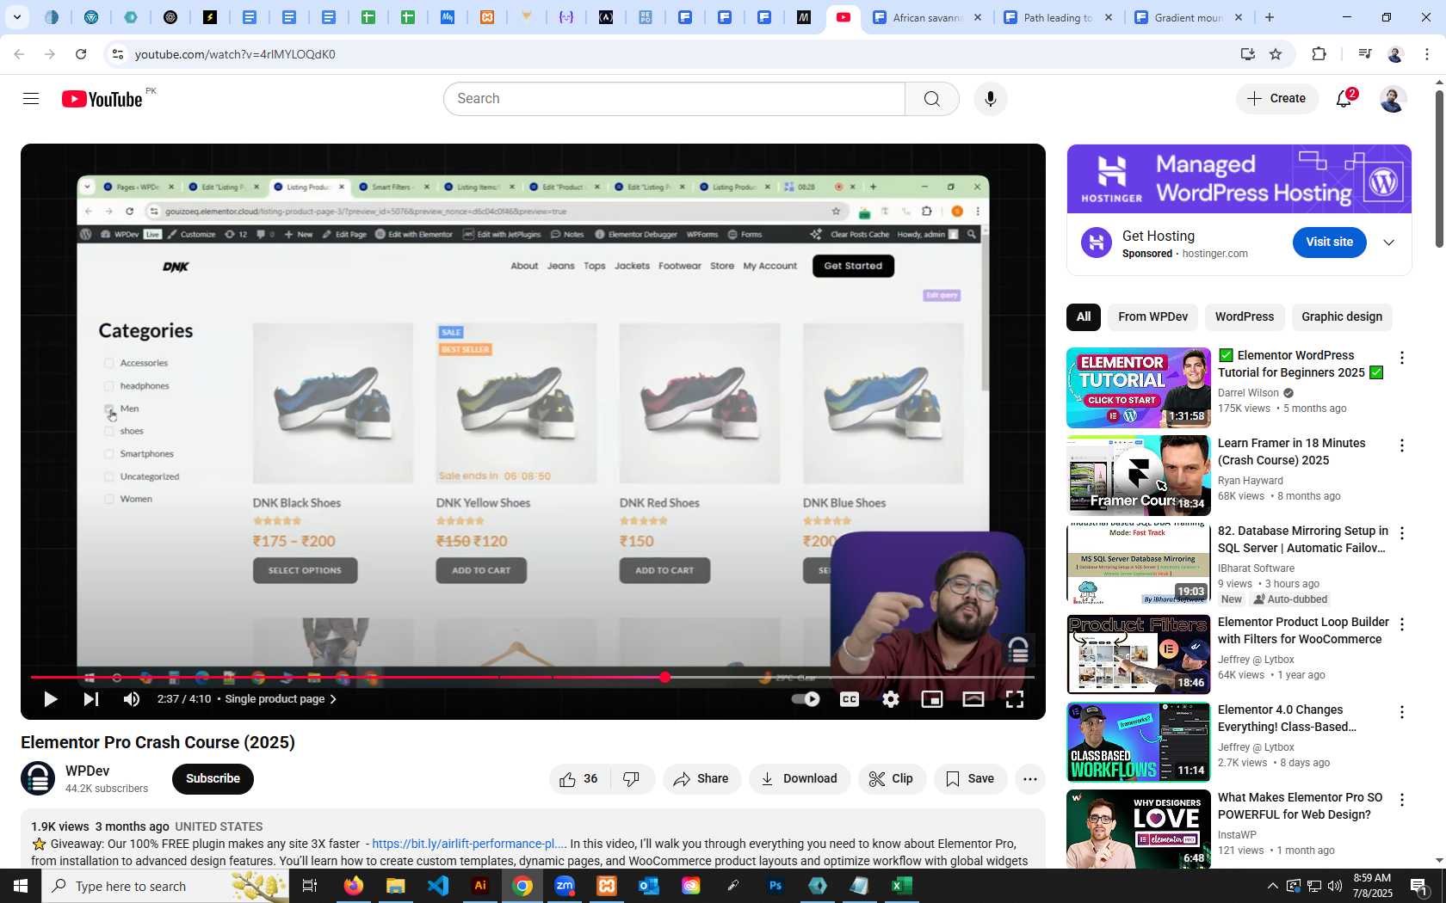This screenshot has width=1446, height=903.
Task: Open the tab search dropdown arrow
Action: click(x=17, y=17)
